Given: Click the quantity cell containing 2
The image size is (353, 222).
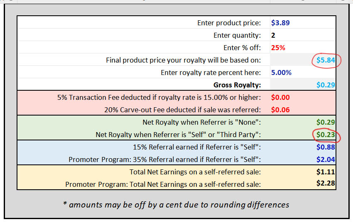Looking at the screenshot, I should 303,35.
